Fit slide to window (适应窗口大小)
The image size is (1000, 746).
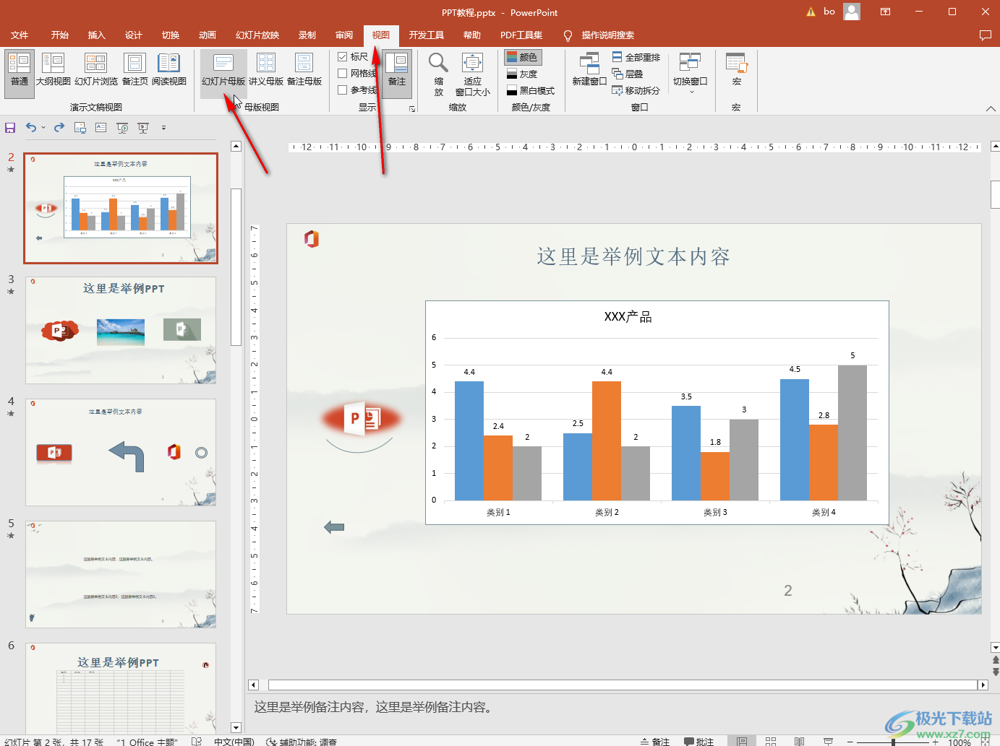473,74
